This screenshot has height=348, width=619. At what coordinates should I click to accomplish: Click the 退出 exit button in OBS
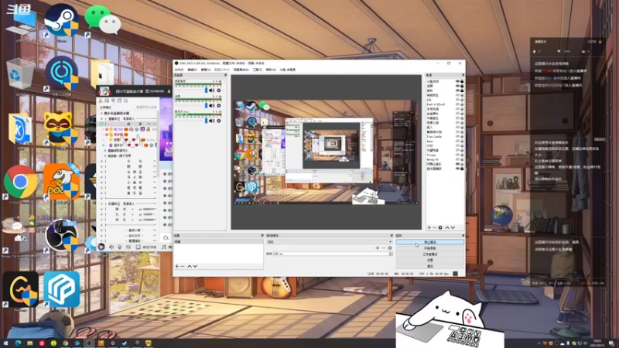click(430, 266)
